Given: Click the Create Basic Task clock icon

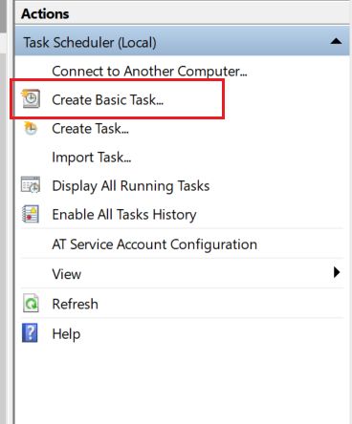Looking at the screenshot, I should (31, 98).
